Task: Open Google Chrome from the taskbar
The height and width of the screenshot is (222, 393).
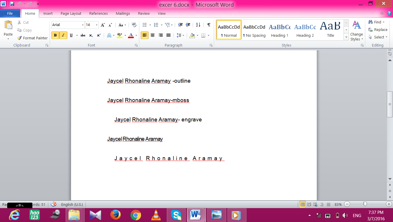Action: (136, 215)
